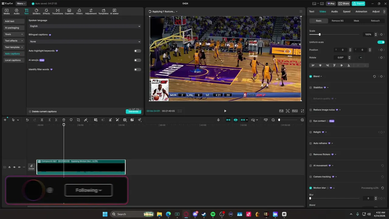
Task: Enable the Stabilize checkbox
Action: point(311,88)
